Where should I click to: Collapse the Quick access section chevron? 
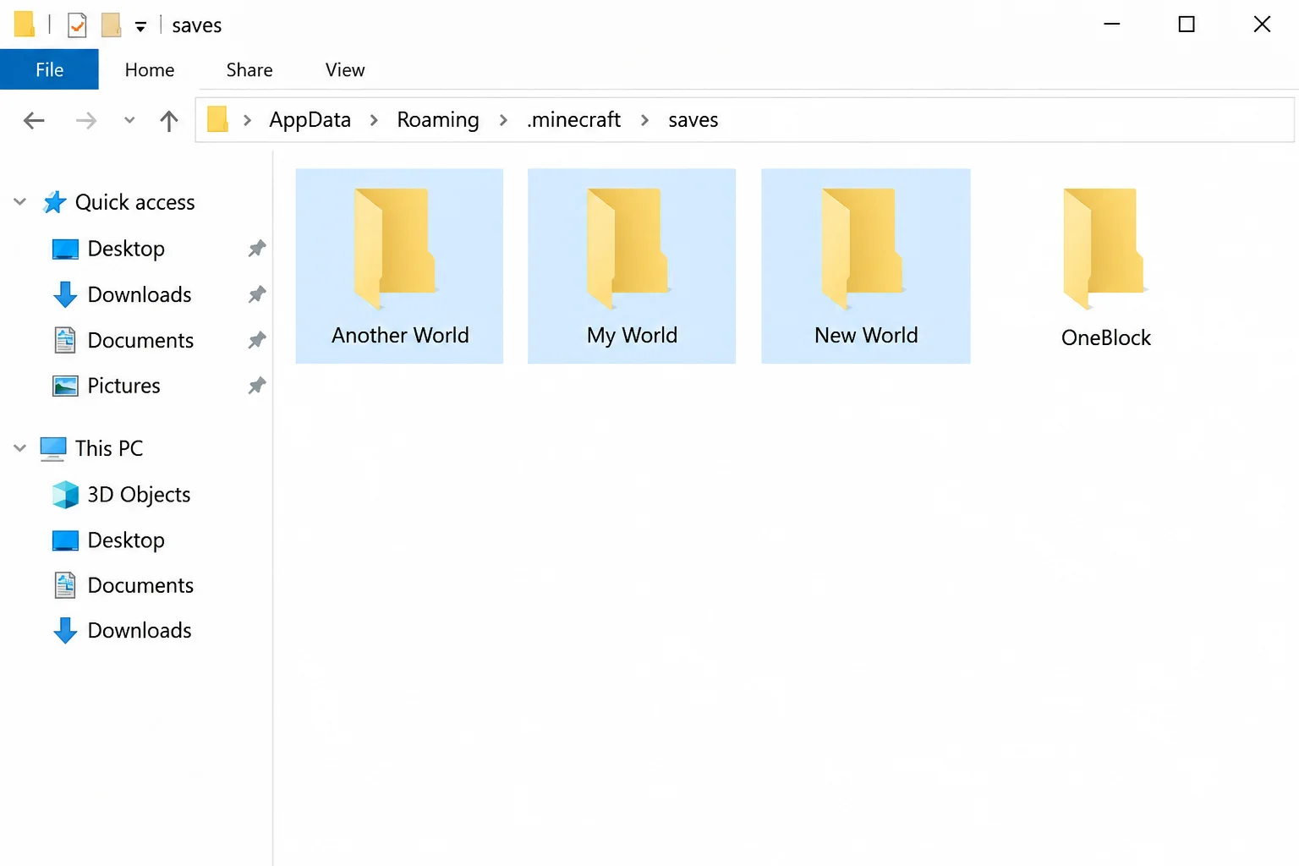coord(20,202)
